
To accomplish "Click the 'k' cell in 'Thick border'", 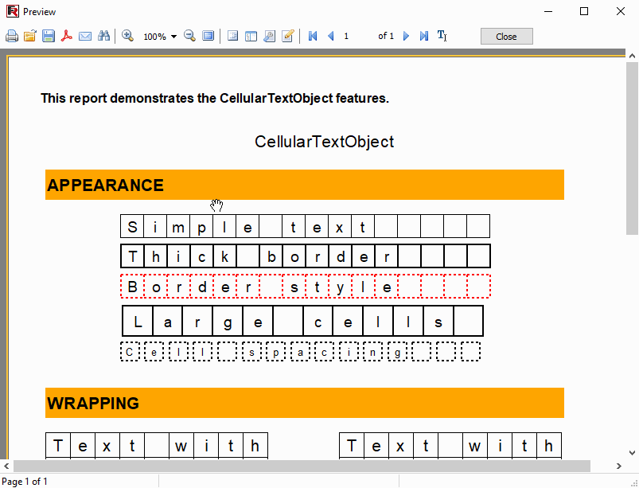I will coord(225,256).
